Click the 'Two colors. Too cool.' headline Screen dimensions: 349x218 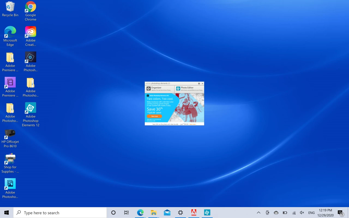tap(160, 99)
